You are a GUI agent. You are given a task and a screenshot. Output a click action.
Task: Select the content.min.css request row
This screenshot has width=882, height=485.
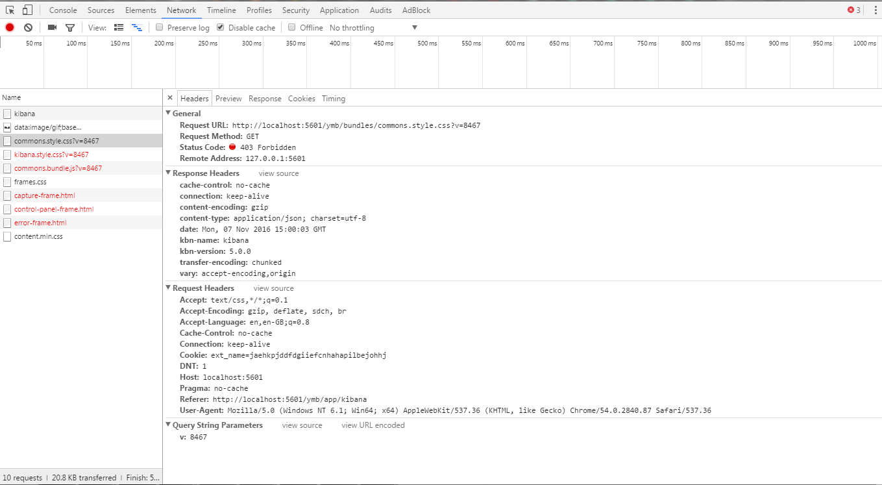pyautogui.click(x=81, y=236)
